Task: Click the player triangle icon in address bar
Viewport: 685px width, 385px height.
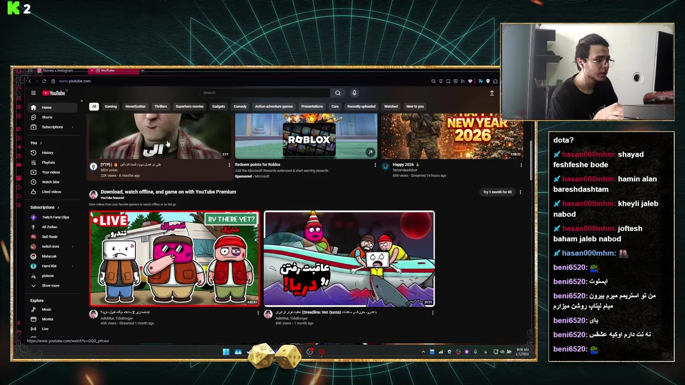Action: pos(463,81)
